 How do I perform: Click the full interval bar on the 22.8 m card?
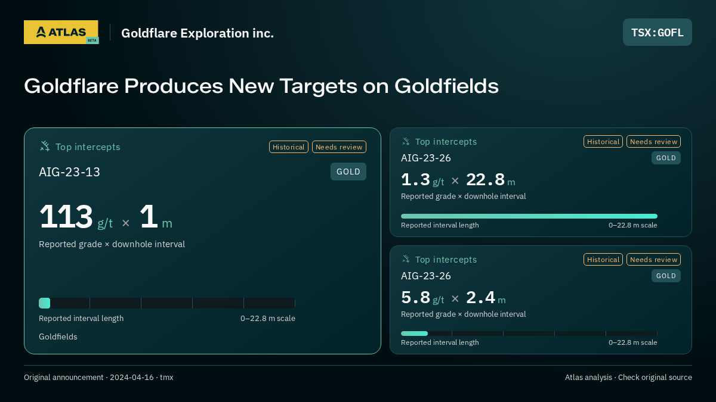pos(529,216)
